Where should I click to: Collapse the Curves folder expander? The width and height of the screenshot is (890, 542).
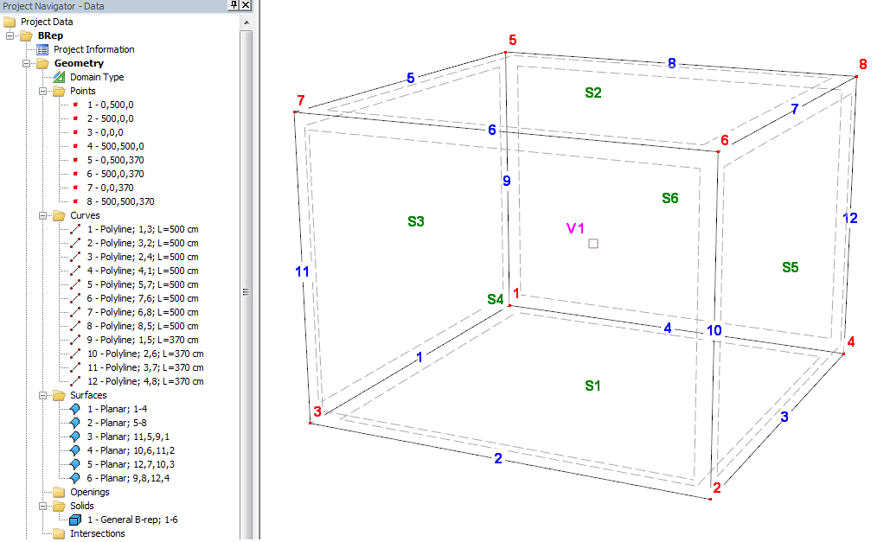coord(42,215)
